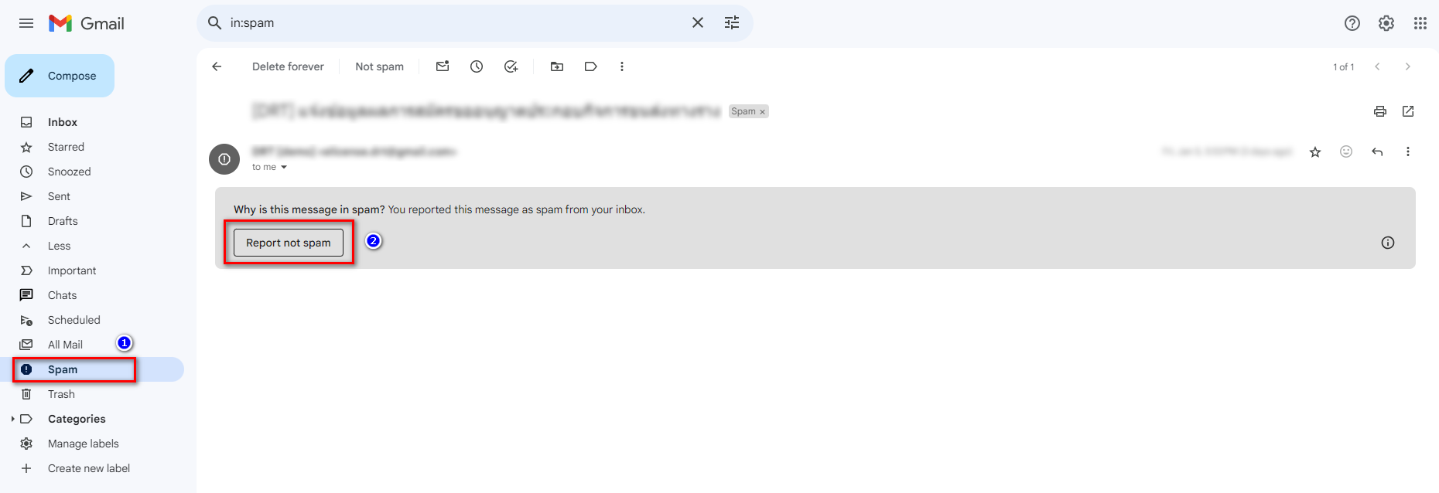The image size is (1439, 493).
Task: Click the Mark as unread envelope icon
Action: coord(443,66)
